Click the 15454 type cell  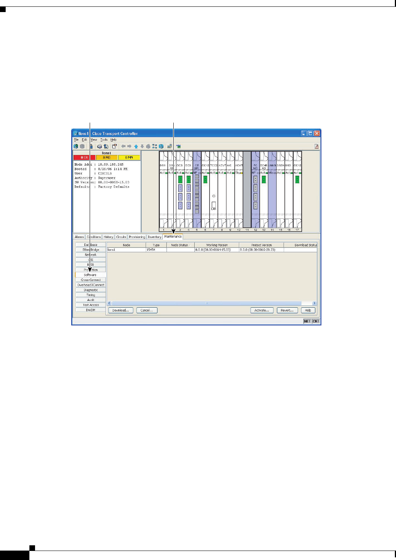click(156, 250)
